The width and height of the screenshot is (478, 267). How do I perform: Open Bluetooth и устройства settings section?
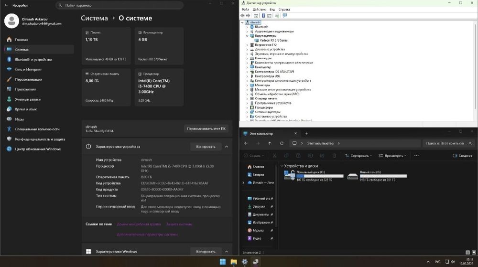[x=33, y=60]
